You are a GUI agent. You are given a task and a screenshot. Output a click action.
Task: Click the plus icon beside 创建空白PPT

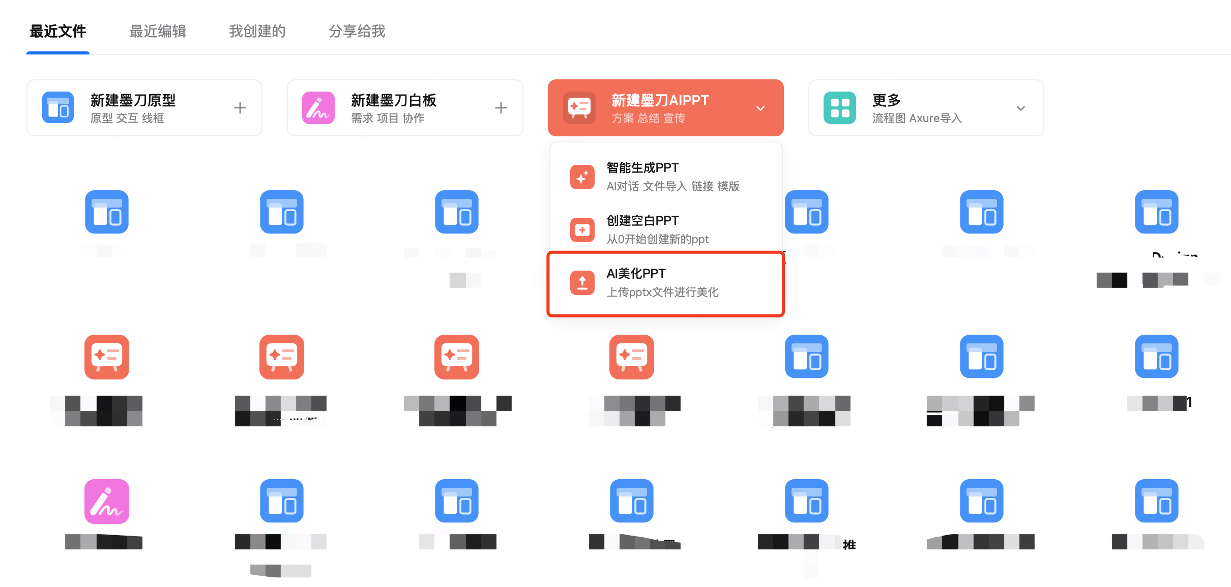click(582, 229)
